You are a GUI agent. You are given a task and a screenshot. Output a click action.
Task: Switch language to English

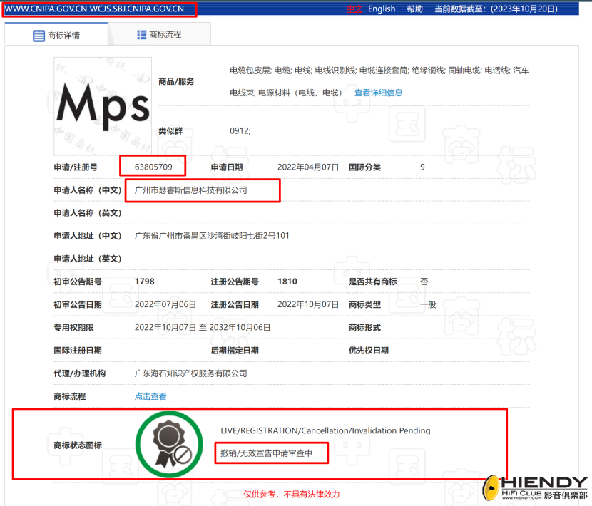pos(382,9)
